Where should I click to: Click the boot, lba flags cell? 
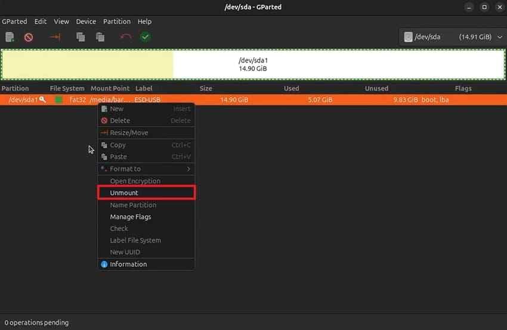click(435, 100)
